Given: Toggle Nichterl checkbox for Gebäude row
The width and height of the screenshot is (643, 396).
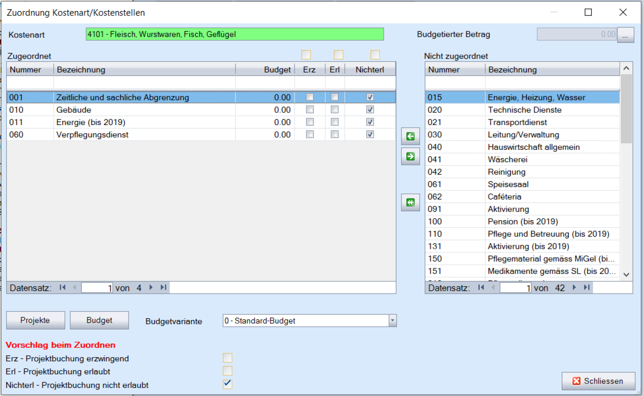Looking at the screenshot, I should [x=371, y=110].
